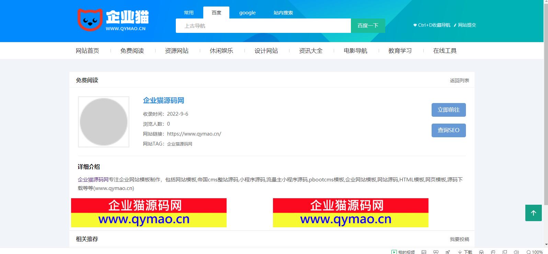Go to 网站首页 in the navigation bar
The width and height of the screenshot is (548, 254).
click(x=88, y=51)
